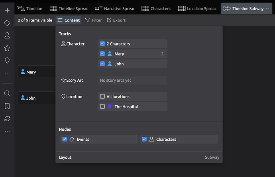
Task: Click The Hospital purple location marker
Action: [x=110, y=106]
